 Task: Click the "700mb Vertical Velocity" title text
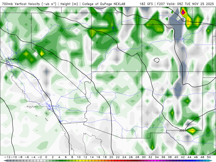coord(21,4)
